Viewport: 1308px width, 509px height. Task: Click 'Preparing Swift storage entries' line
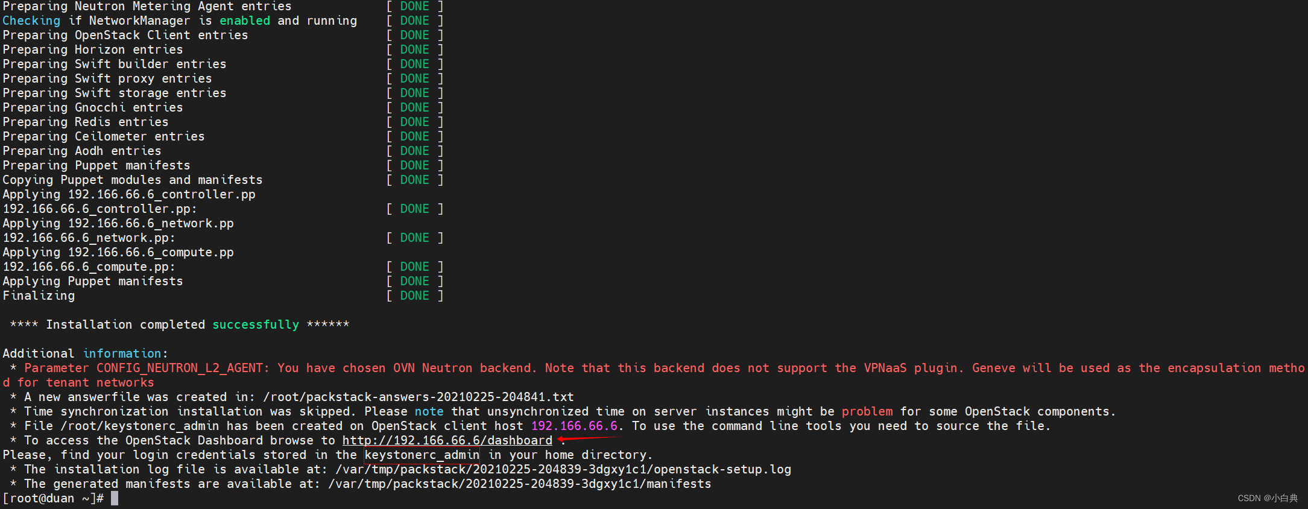114,93
